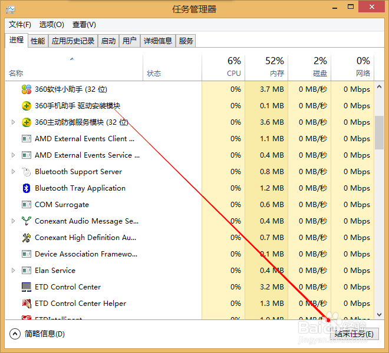Open the 查看(V) menu
This screenshot has width=389, height=353.
(x=84, y=25)
